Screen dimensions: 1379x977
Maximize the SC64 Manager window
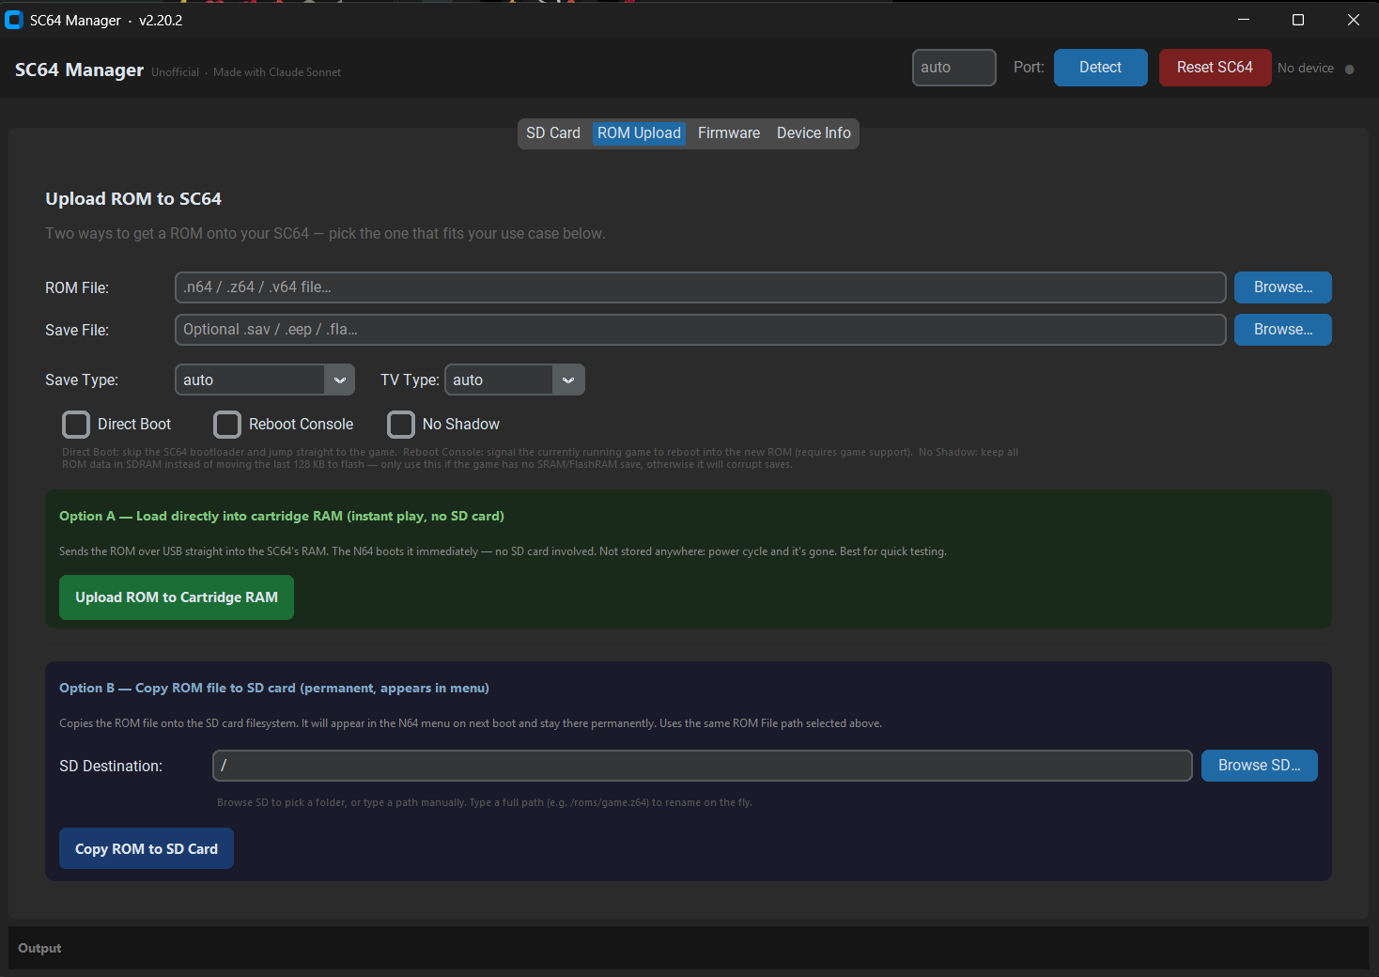1298,20
